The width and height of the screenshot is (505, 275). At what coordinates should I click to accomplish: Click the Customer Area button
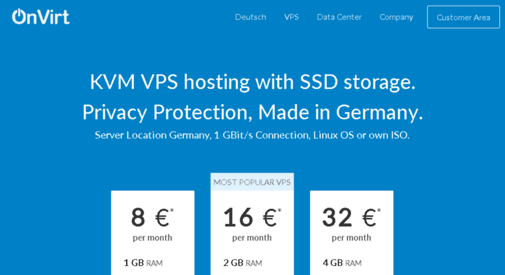pyautogui.click(x=463, y=17)
